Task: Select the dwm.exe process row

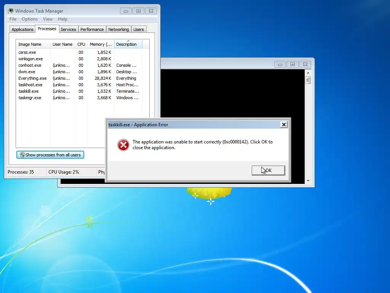Action: click(x=79, y=72)
